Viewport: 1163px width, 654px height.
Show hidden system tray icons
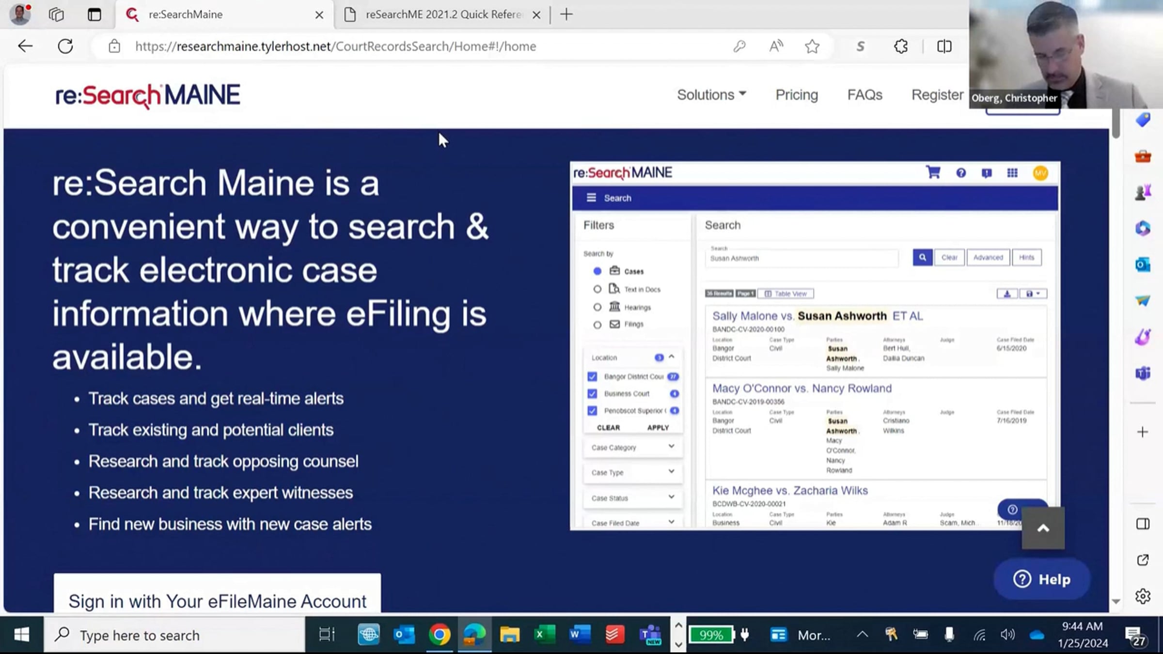[x=862, y=634]
